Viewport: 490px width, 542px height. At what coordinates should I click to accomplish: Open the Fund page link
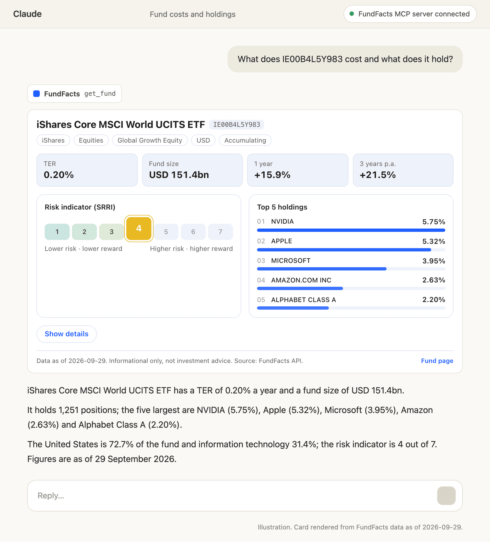coord(437,361)
